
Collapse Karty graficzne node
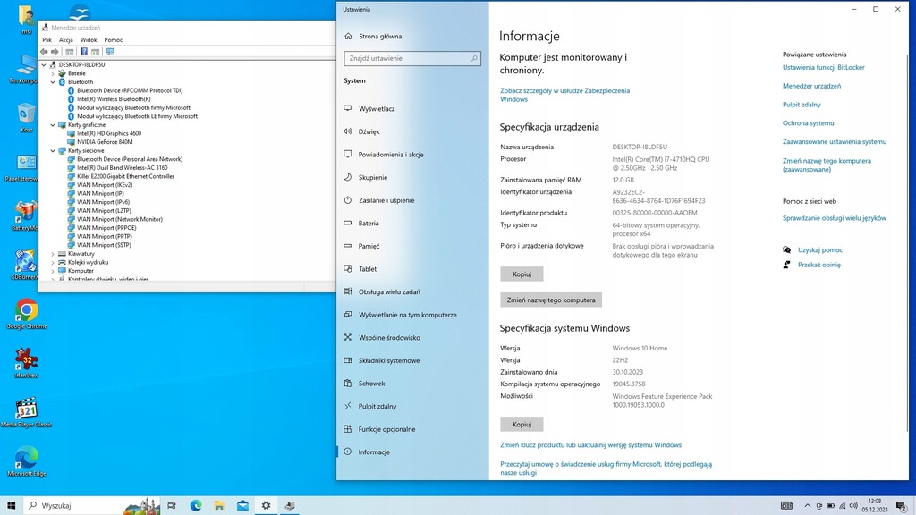coord(53,125)
